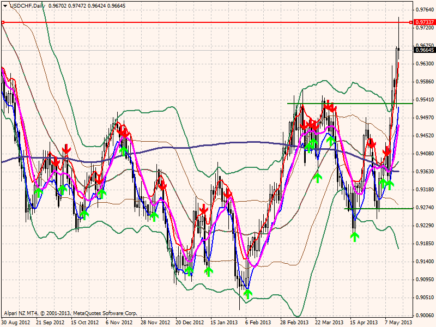Click the lowest green up arrow near 6 Feb 2013
436x327 pixels.
tap(248, 294)
